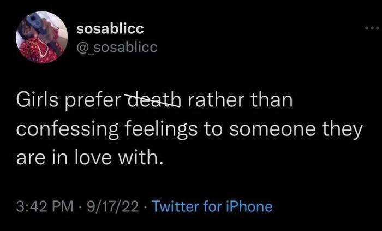The width and height of the screenshot is (382, 231).
Task: Click the word "Girls" in the tweet
Action: 35,102
